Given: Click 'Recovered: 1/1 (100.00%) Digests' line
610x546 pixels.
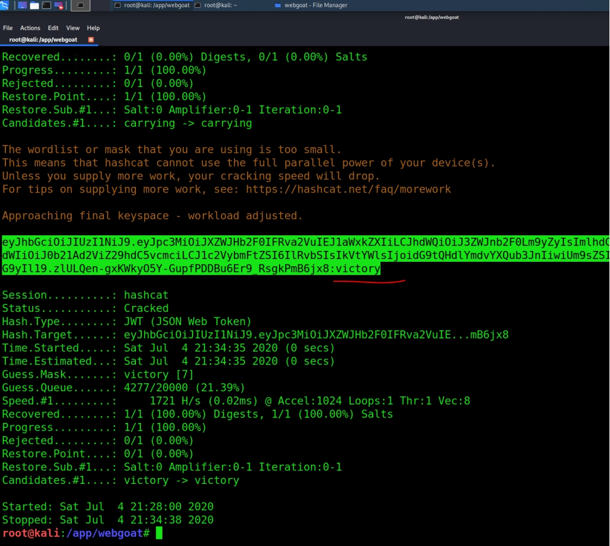Looking at the screenshot, I should point(197,414).
